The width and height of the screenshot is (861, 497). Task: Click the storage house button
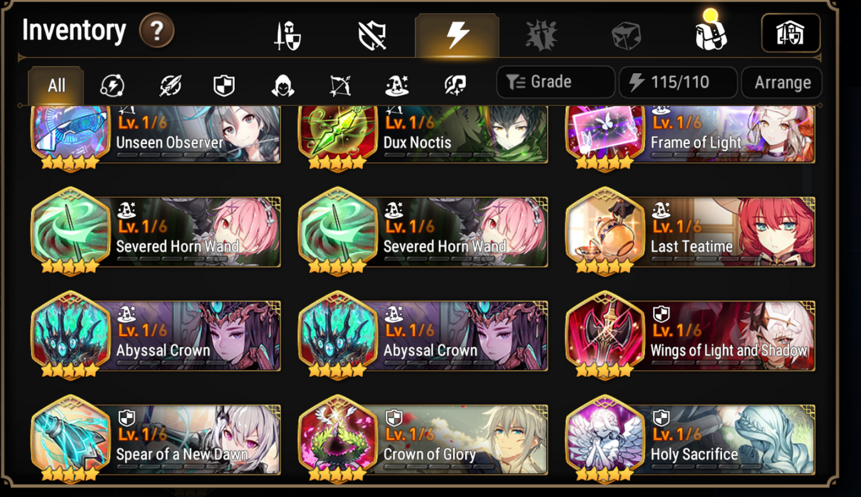pyautogui.click(x=791, y=33)
